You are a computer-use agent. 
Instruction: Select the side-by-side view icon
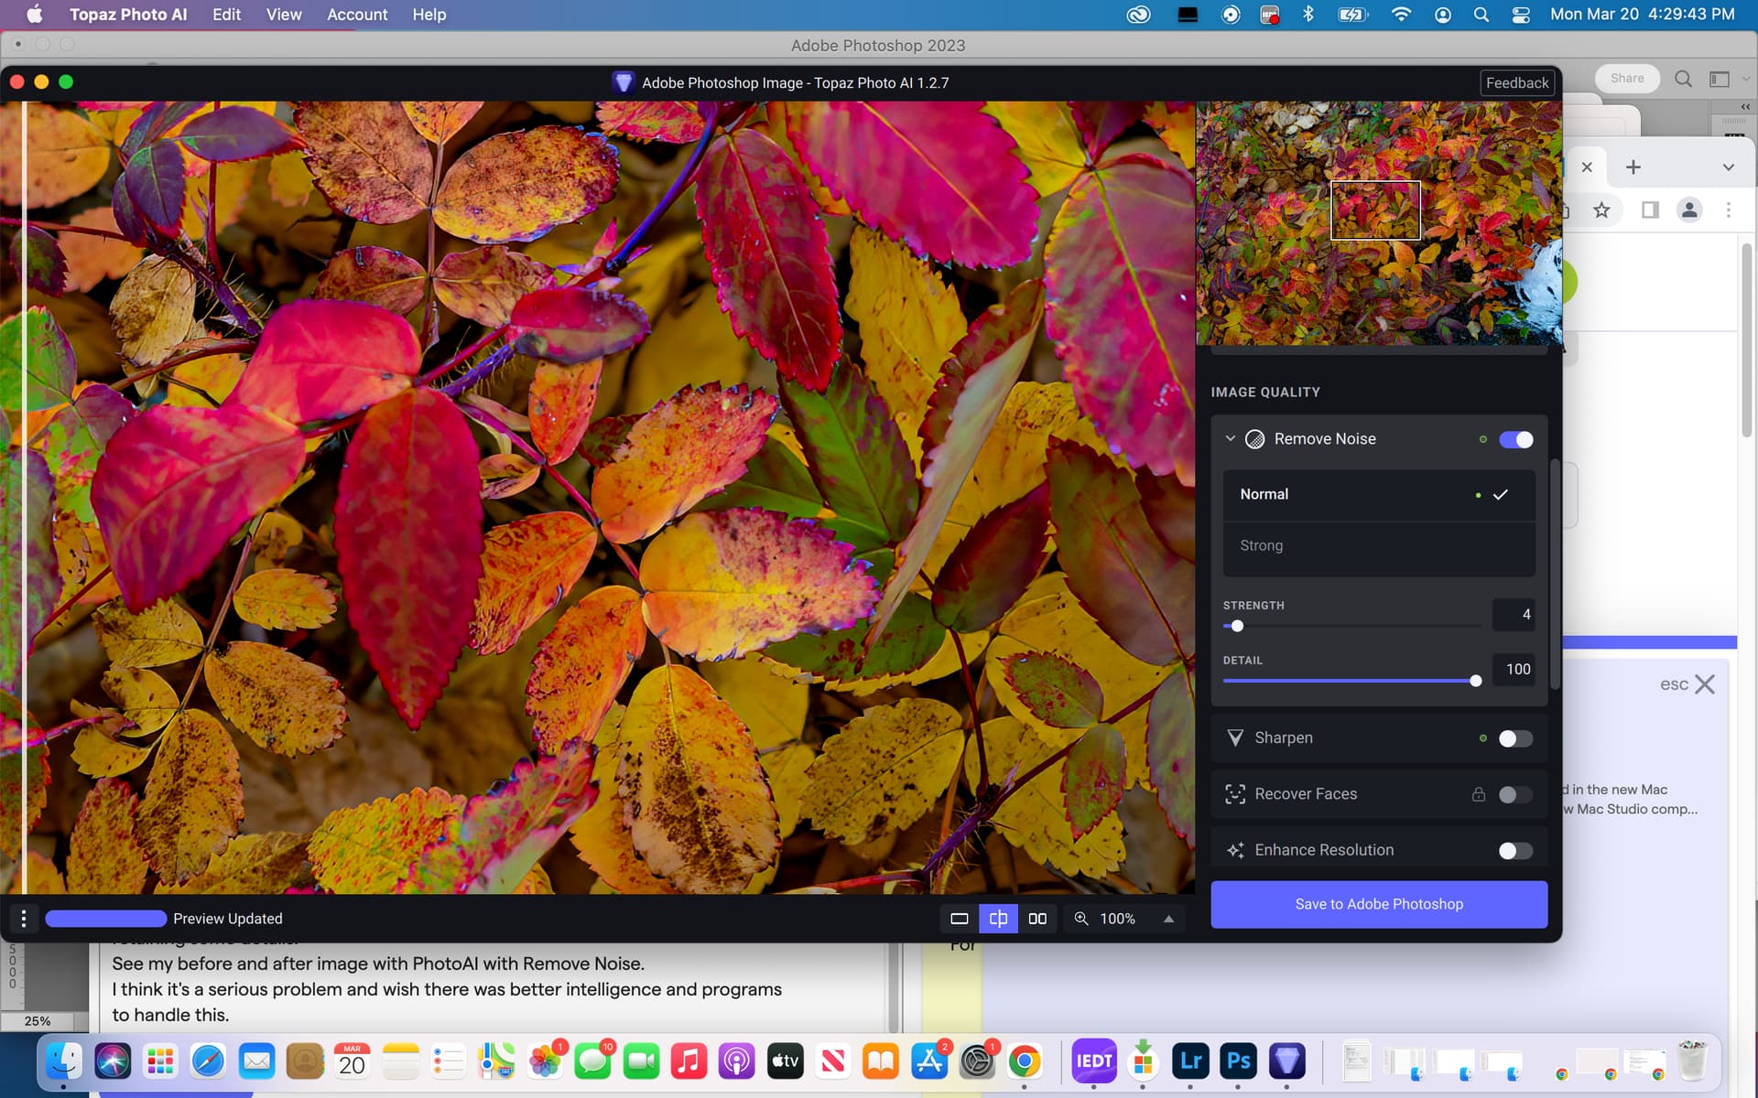coord(1037,919)
